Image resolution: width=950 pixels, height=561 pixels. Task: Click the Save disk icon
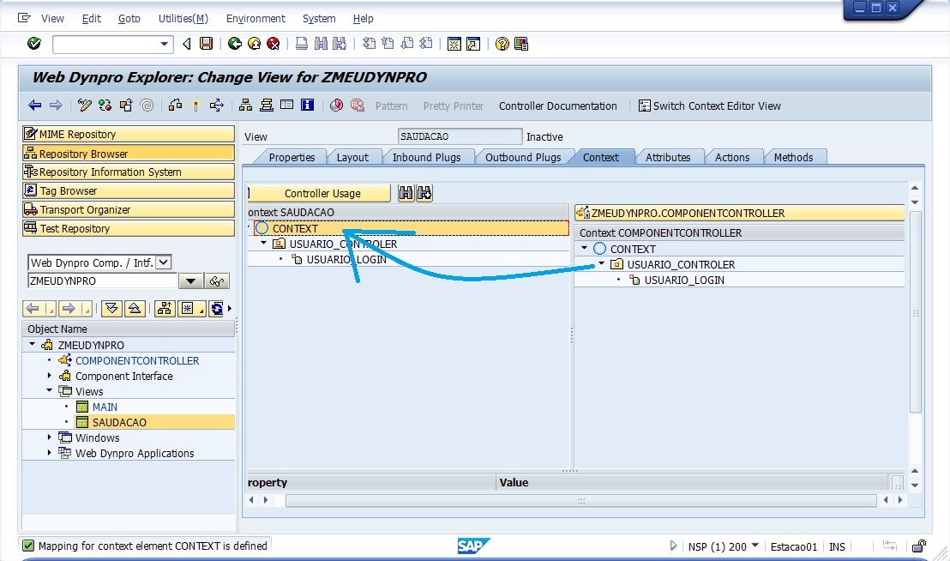(206, 44)
